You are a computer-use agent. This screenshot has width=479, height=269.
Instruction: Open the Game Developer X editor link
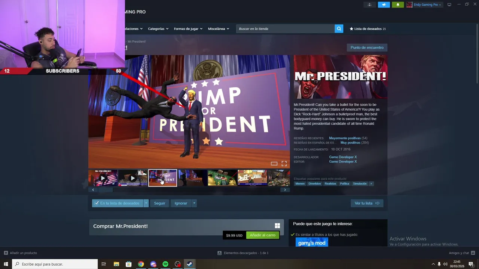click(x=343, y=161)
